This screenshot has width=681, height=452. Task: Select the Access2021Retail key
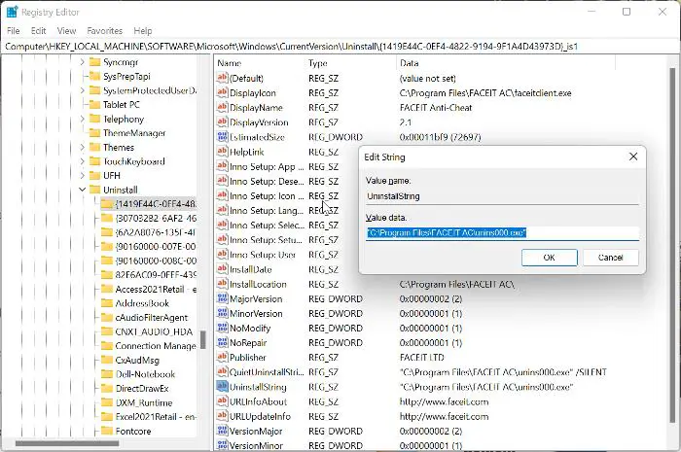[156, 290]
